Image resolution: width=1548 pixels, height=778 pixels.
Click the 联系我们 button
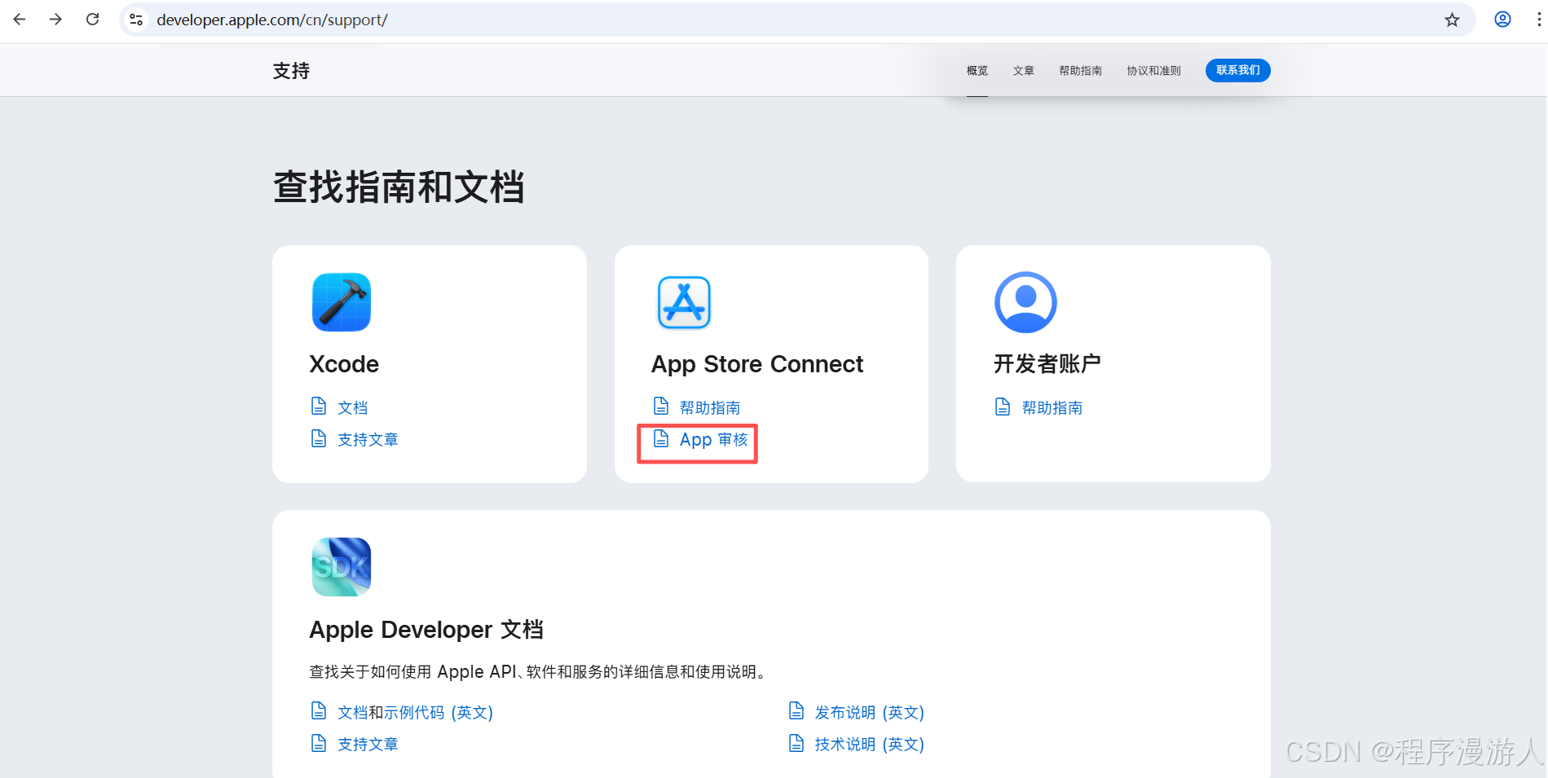1238,70
